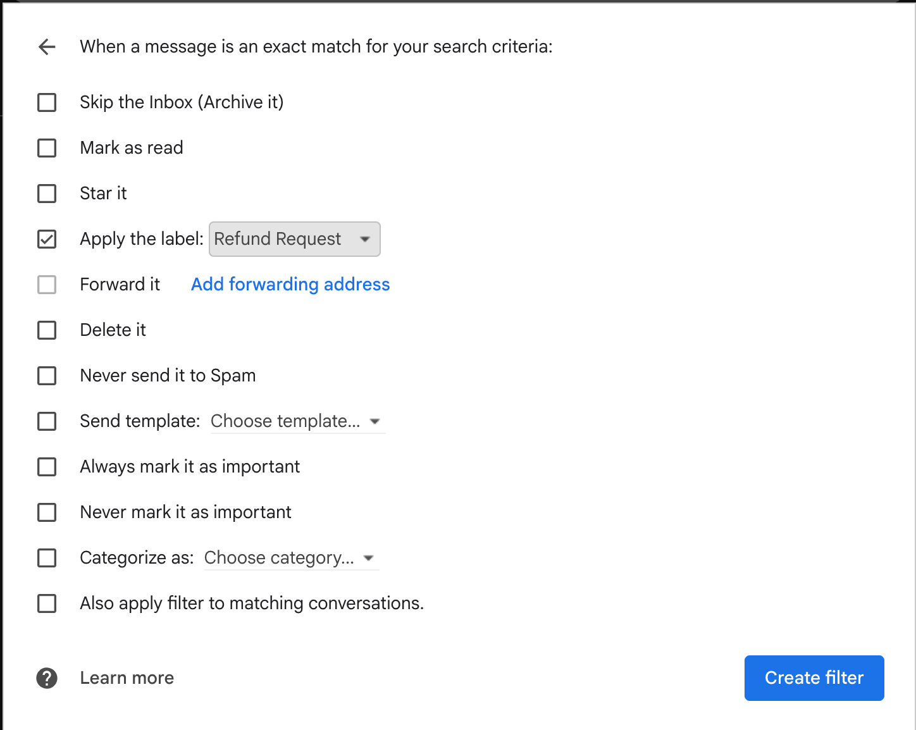This screenshot has height=730, width=916.
Task: Enable the Categorize as checkbox
Action: coord(47,558)
